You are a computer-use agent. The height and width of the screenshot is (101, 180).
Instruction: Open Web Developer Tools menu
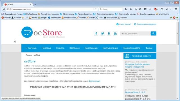(99, 18)
